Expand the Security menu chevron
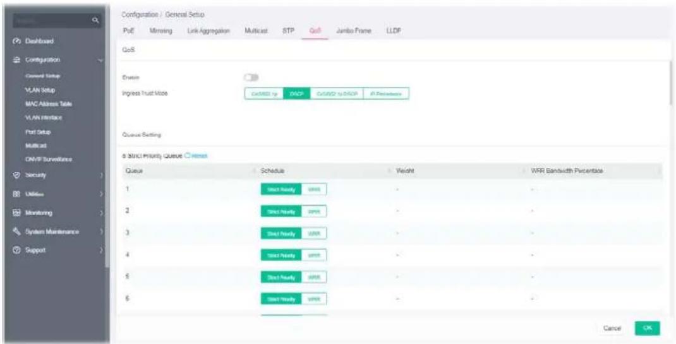The height and width of the screenshot is (344, 676). (x=101, y=175)
